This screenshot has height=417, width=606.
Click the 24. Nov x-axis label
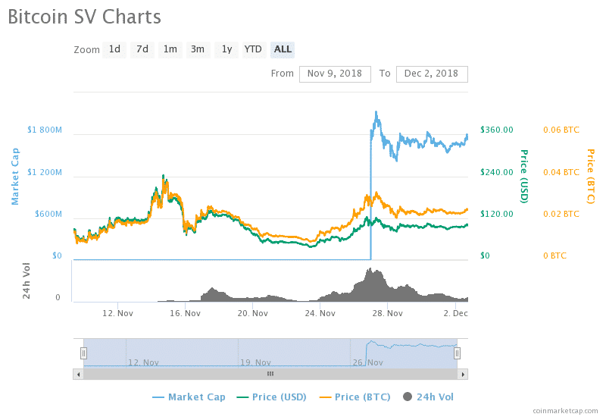[x=320, y=313]
